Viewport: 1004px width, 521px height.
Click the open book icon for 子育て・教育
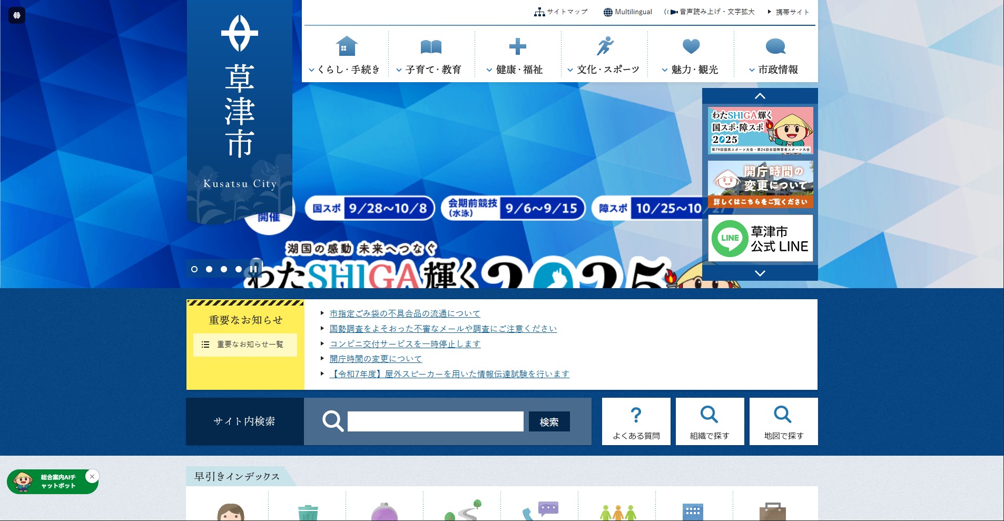point(431,47)
